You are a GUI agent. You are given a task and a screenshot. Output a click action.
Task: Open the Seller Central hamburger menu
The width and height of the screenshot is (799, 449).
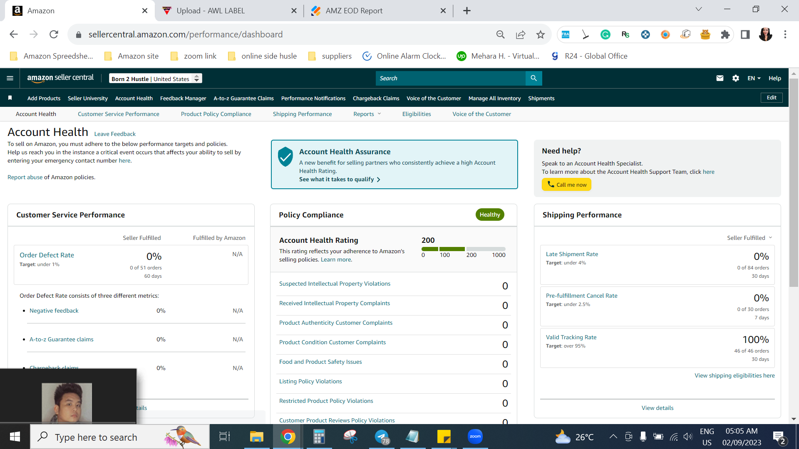[x=10, y=78]
